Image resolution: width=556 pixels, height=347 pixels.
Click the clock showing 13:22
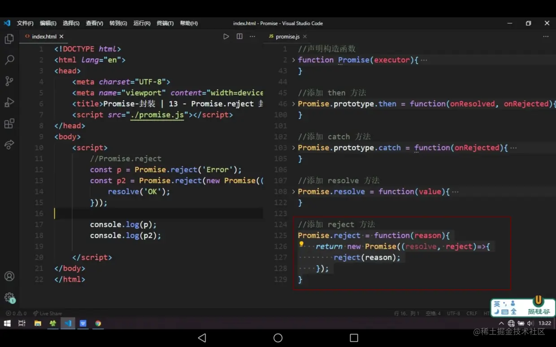point(545,323)
